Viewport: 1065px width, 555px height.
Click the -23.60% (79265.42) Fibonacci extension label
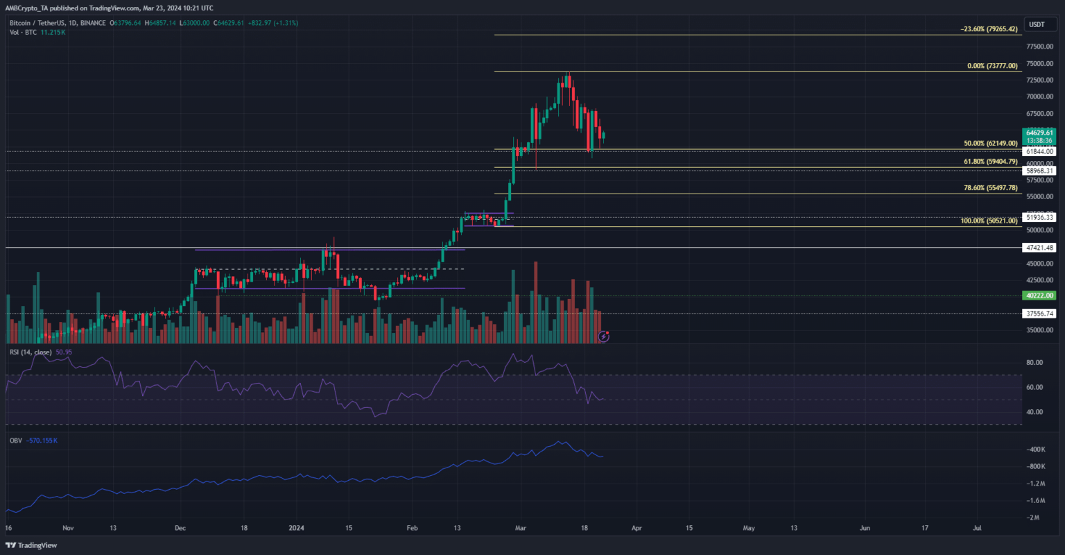(x=988, y=29)
